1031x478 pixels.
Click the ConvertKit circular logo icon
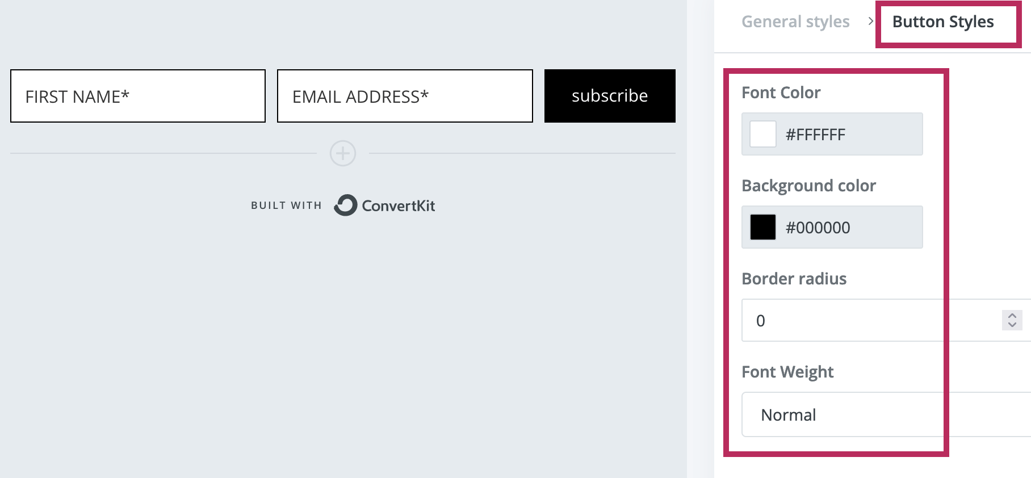[x=345, y=205]
